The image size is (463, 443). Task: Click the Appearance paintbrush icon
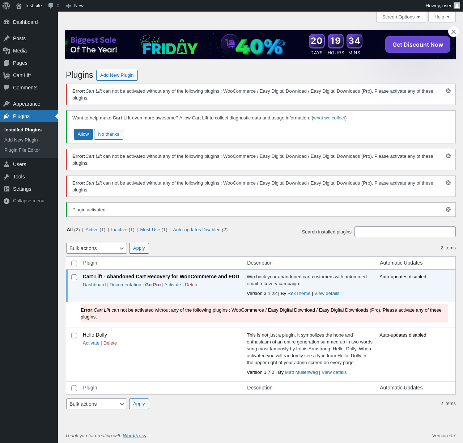7,104
